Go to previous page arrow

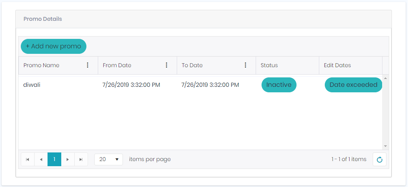pyautogui.click(x=41, y=159)
